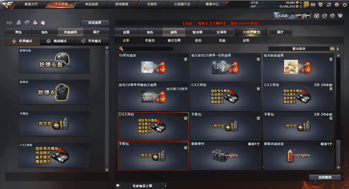Toggle the sort direction arrow button

338,49
